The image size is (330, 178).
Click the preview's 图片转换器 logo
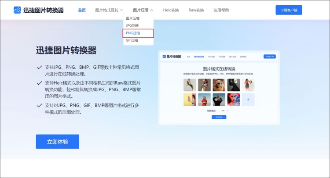click(x=172, y=57)
